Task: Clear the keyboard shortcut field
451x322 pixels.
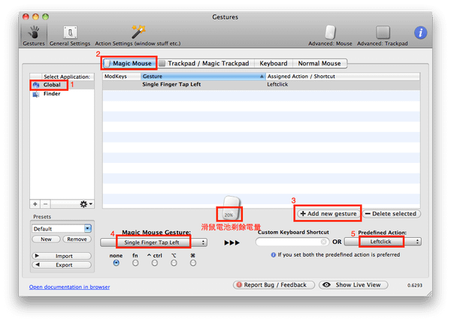Action: (x=323, y=242)
